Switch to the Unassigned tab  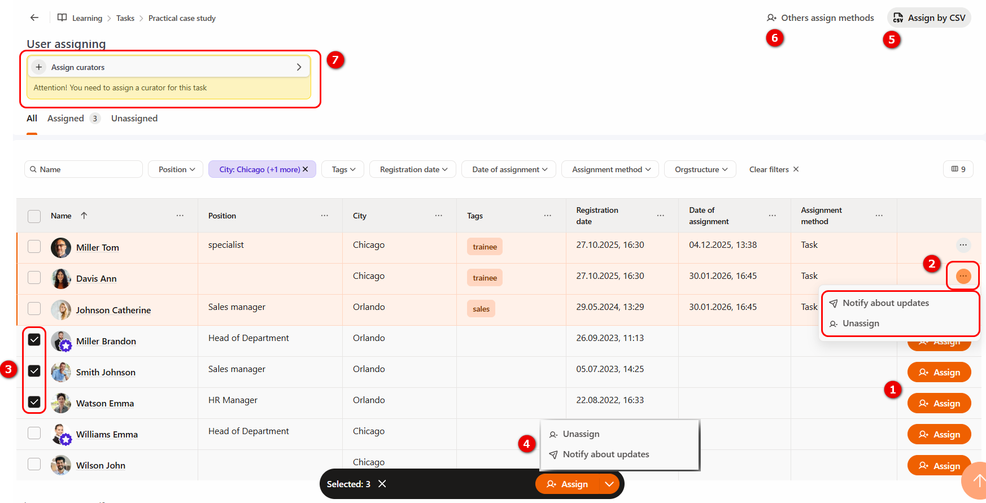[134, 119]
